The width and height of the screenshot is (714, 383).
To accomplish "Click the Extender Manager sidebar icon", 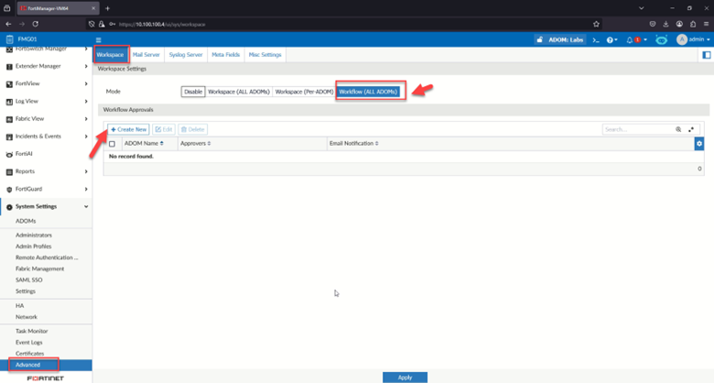I will [9, 67].
